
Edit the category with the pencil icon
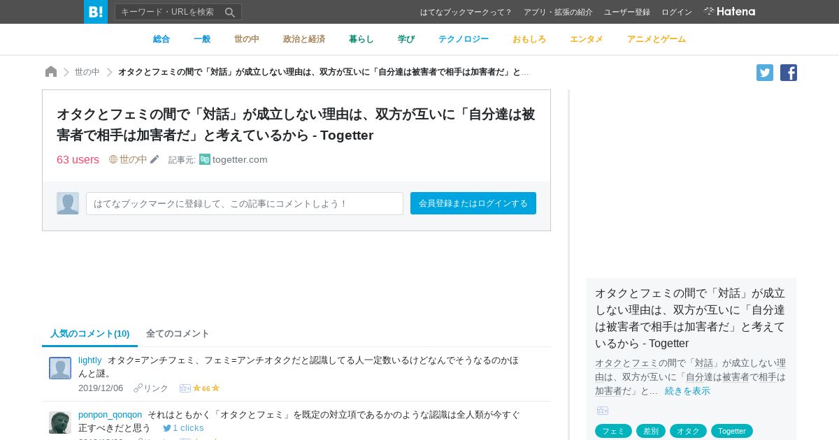point(155,159)
